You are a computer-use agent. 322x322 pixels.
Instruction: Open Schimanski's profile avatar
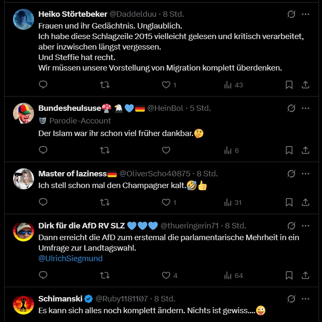point(24,305)
